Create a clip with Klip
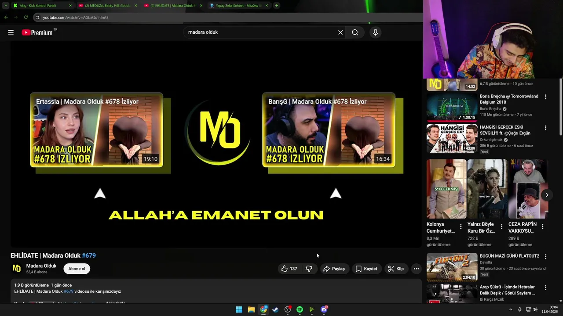563x316 pixels. [396, 269]
